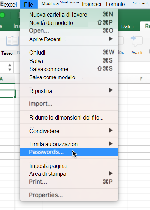The width and height of the screenshot is (150, 210).
Task: Select column A header
Action: [8, 79]
